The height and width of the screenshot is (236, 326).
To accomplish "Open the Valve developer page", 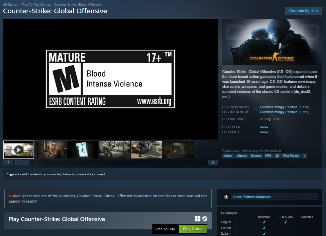I will pos(264,127).
